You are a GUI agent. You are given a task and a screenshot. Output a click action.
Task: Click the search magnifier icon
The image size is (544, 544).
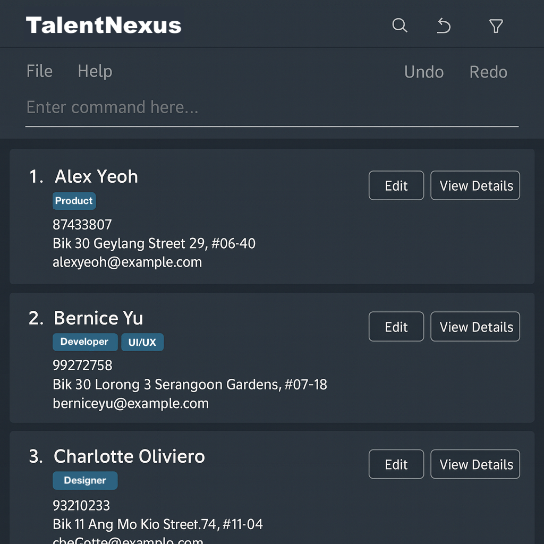click(399, 25)
